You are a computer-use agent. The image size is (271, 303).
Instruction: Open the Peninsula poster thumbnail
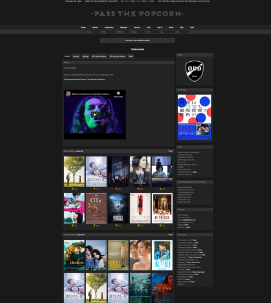click(118, 208)
